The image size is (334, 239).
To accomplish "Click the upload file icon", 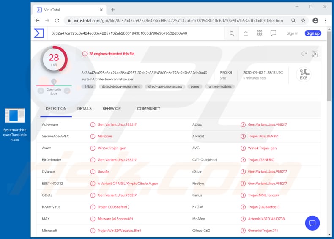I will pyautogui.click(x=246, y=33).
